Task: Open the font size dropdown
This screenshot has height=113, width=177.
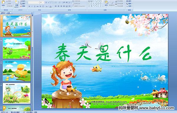Action: (44, 2)
